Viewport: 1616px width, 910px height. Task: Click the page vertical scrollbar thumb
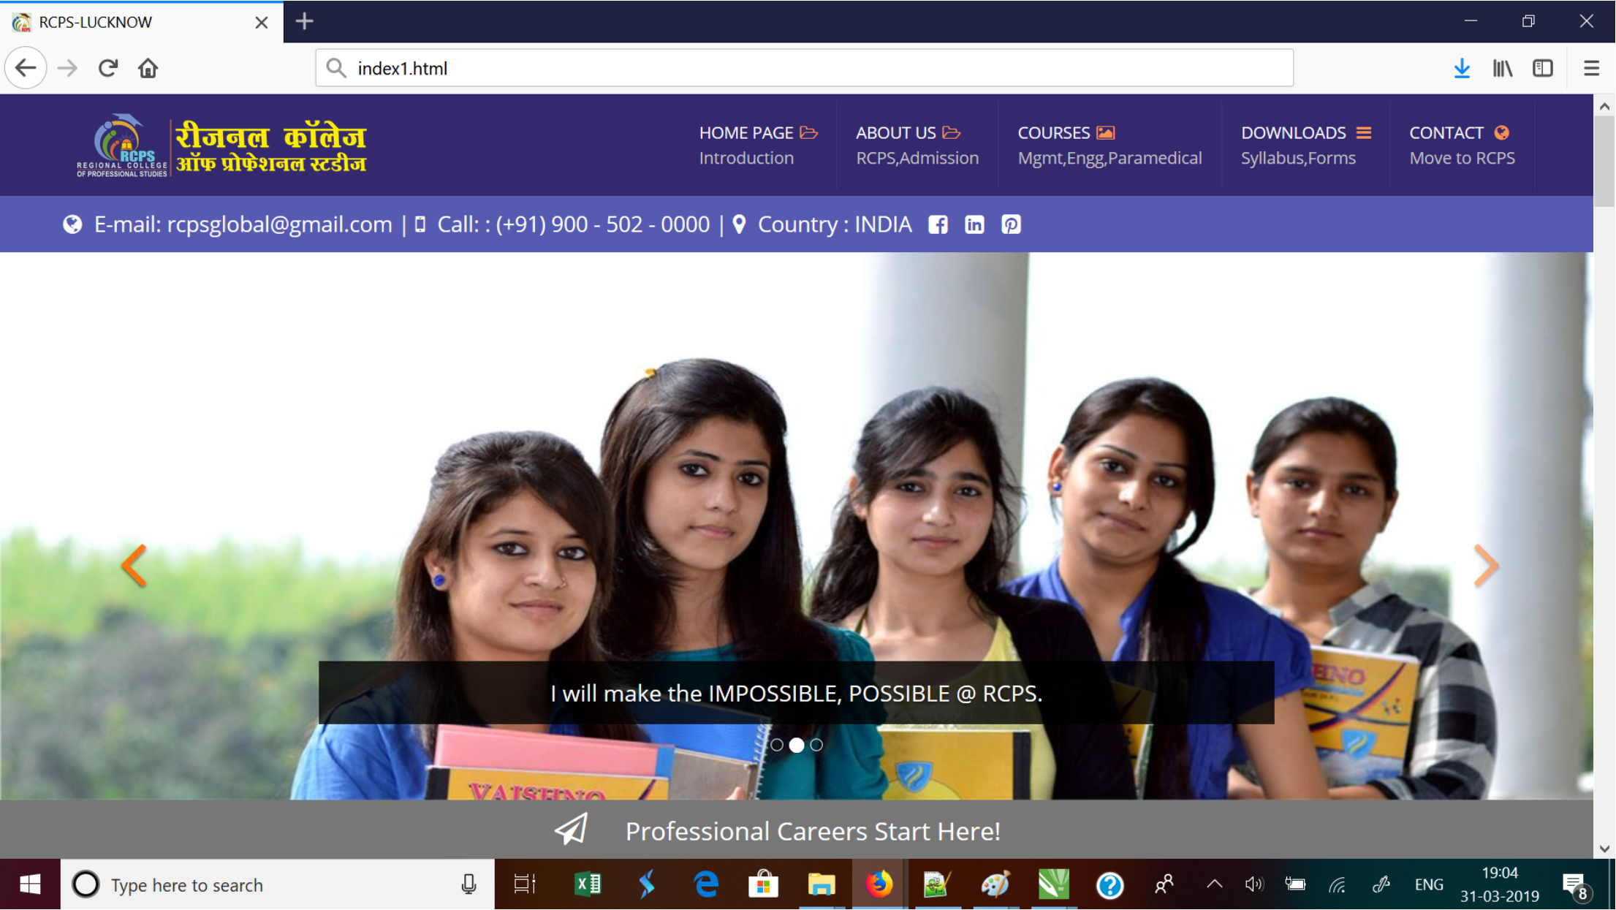[x=1604, y=161]
